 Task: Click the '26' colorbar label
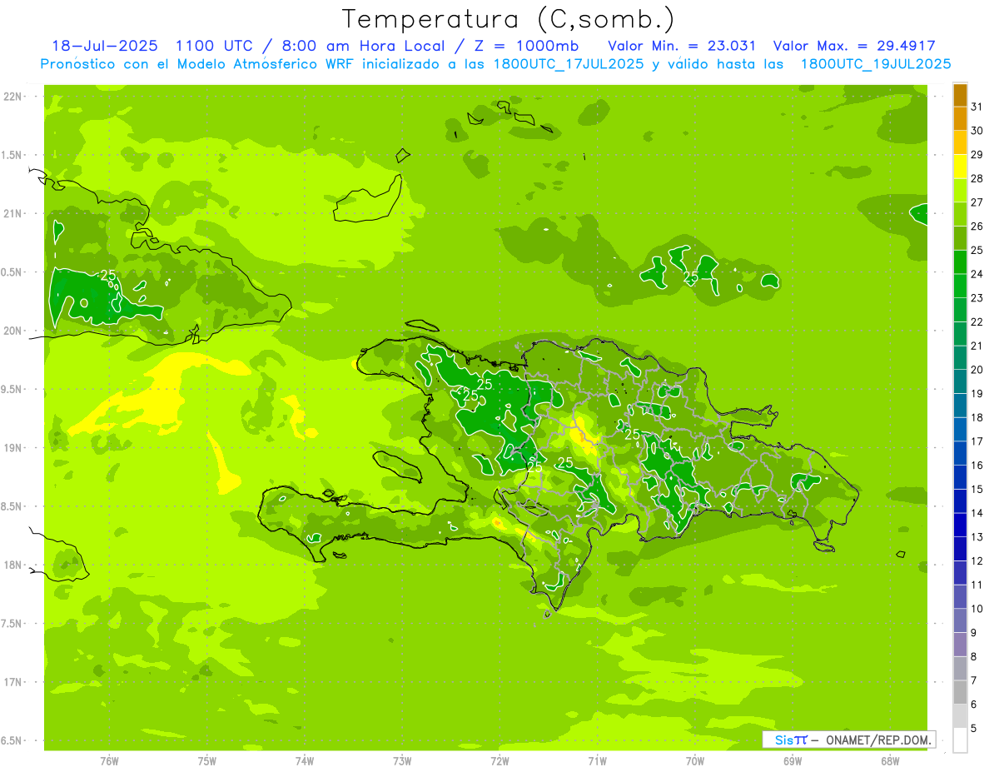pyautogui.click(x=977, y=227)
